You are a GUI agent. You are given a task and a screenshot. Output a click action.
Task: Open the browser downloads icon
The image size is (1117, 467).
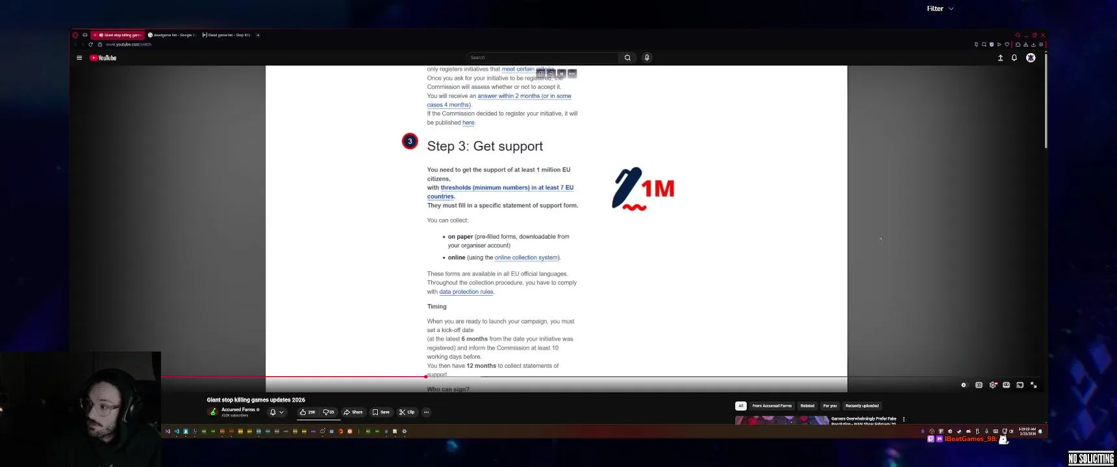pyautogui.click(x=1033, y=44)
